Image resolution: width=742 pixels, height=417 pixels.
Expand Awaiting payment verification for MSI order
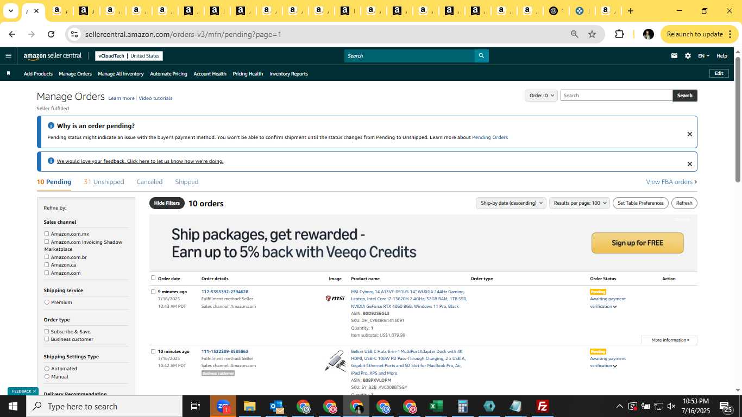tap(615, 307)
